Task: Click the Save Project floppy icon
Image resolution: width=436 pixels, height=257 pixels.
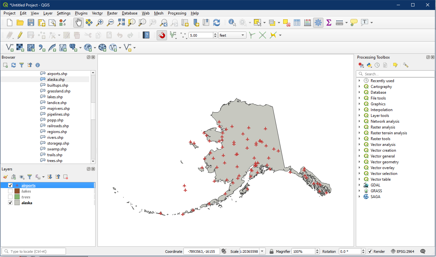Action: click(x=31, y=23)
